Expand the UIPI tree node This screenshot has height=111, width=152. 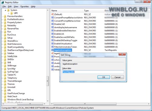[x=9, y=13]
